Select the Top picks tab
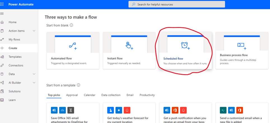This screenshot has height=123, width=270. click(x=54, y=95)
